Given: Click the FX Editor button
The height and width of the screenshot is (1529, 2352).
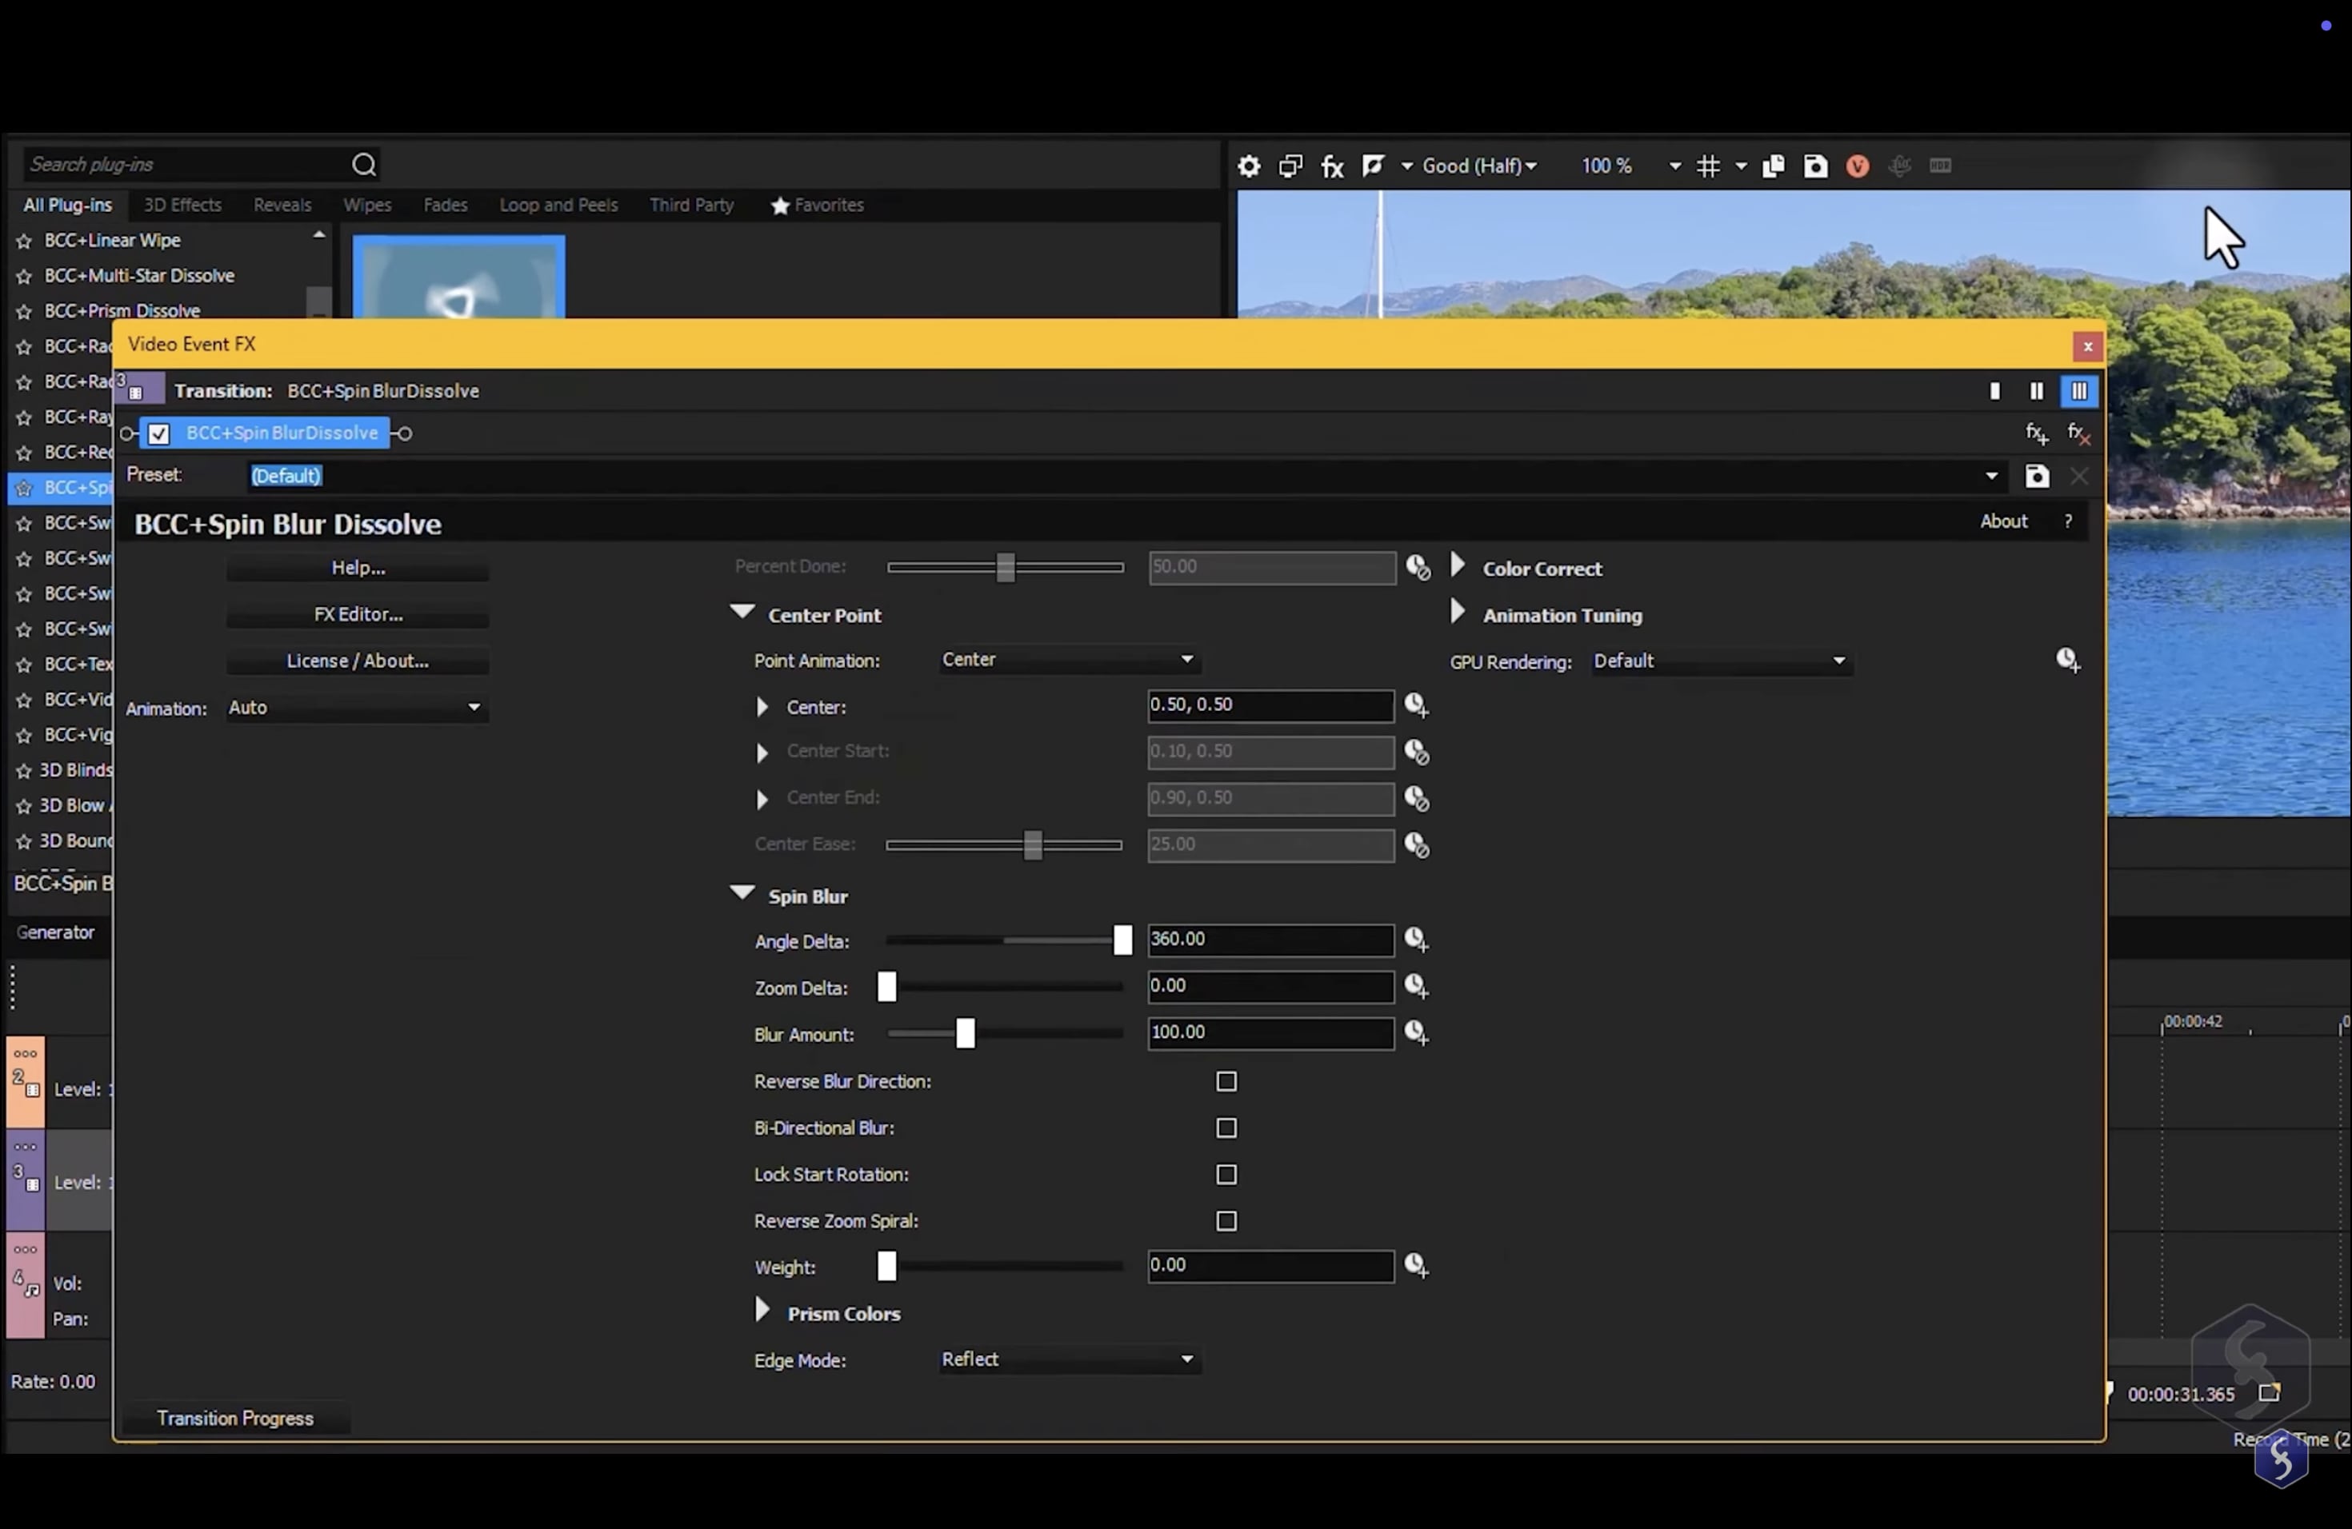Looking at the screenshot, I should coord(358,614).
